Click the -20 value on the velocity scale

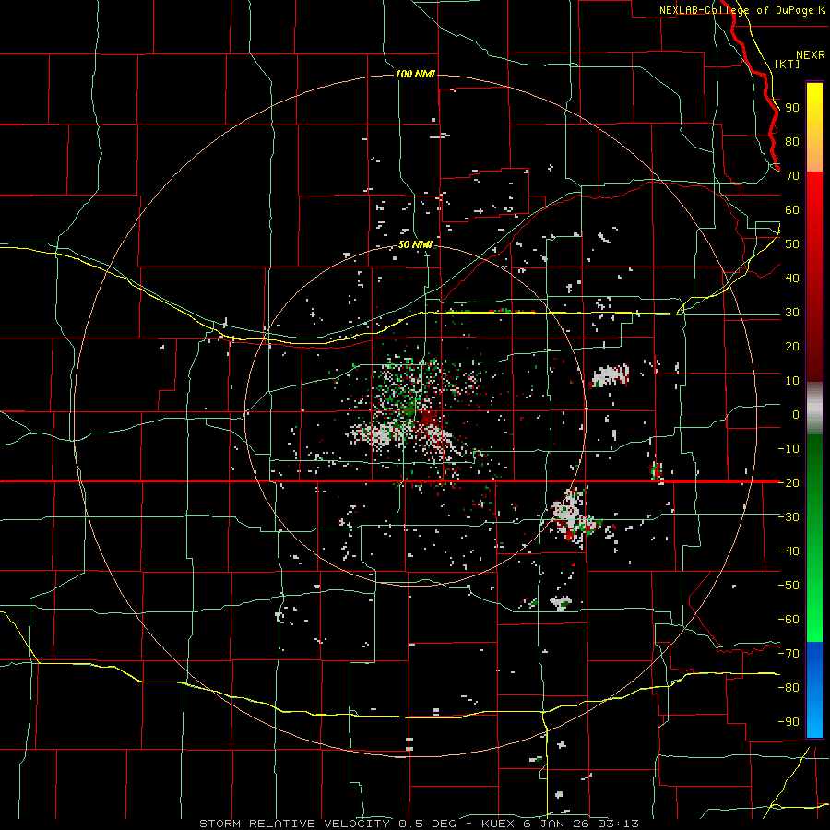[x=788, y=483]
